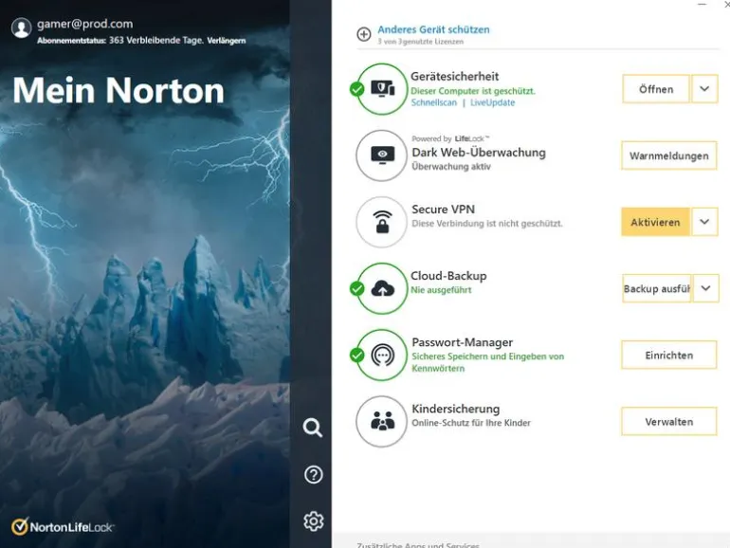Click '363 Verbleibende Tage' subscription text

(156, 41)
